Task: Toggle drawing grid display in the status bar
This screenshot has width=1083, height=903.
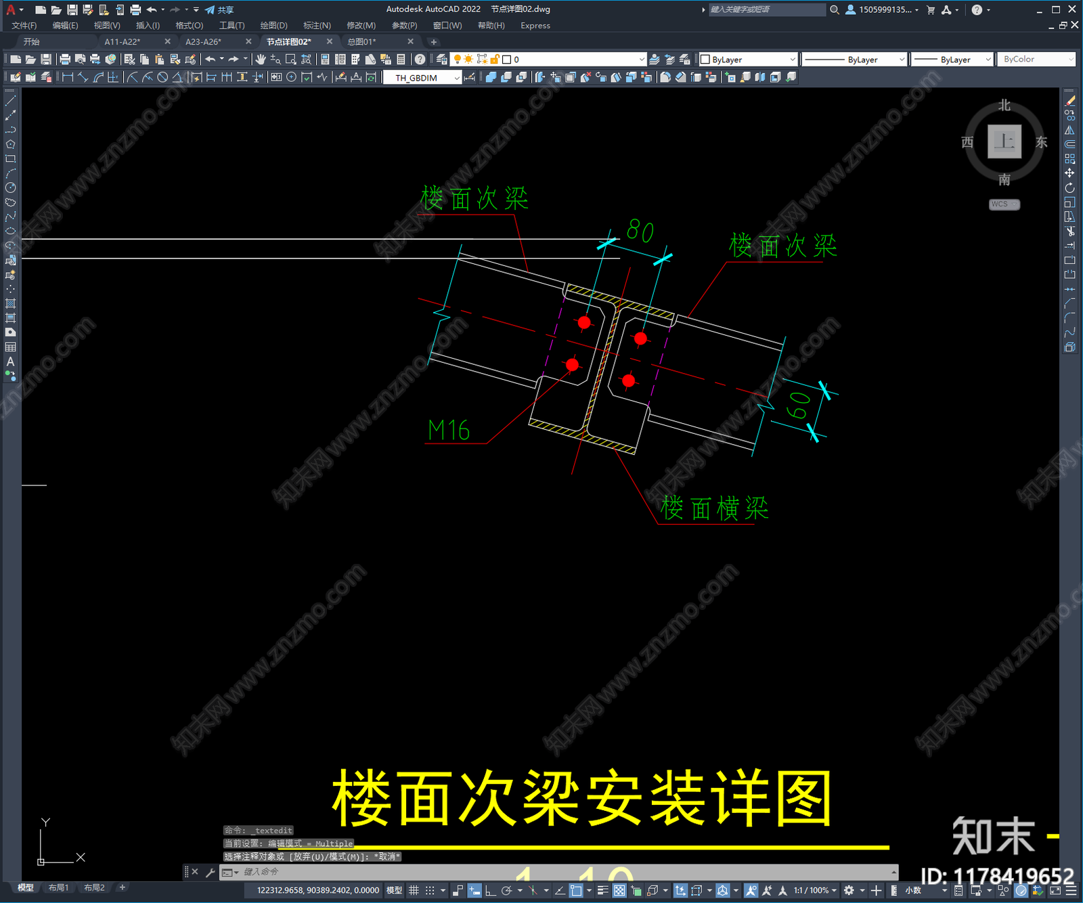Action: [414, 890]
